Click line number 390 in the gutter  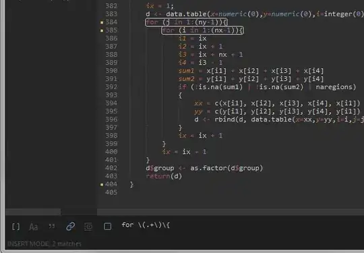[x=111, y=71]
